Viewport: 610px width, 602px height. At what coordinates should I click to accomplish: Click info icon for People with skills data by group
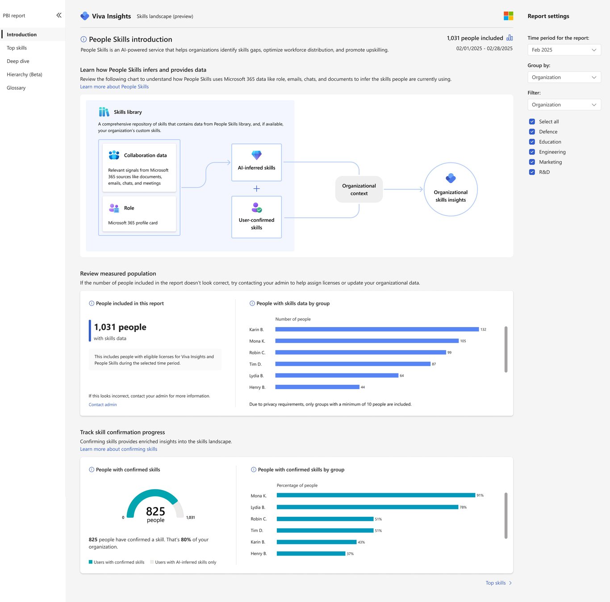[252, 303]
